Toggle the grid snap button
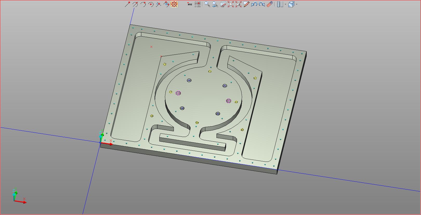421x215 pixels. [198, 4]
